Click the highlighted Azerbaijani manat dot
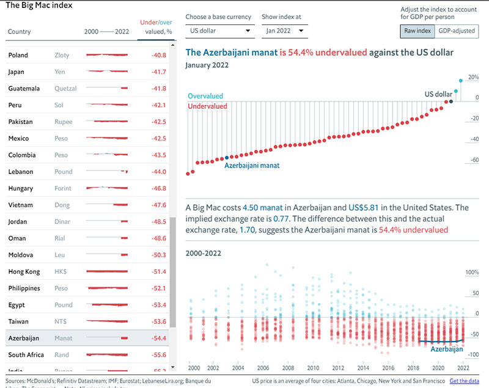Image resolution: width=489 pixels, height=388 pixels. (x=227, y=157)
